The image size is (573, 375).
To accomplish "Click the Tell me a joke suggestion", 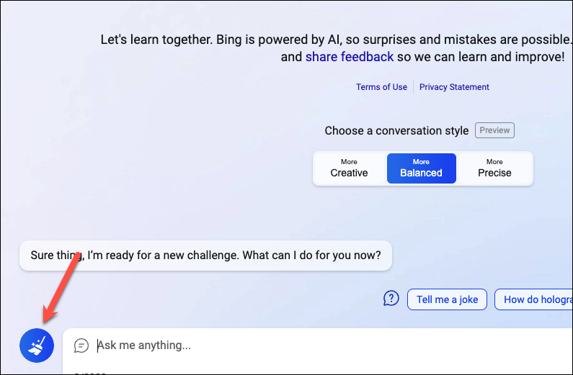I will click(448, 299).
